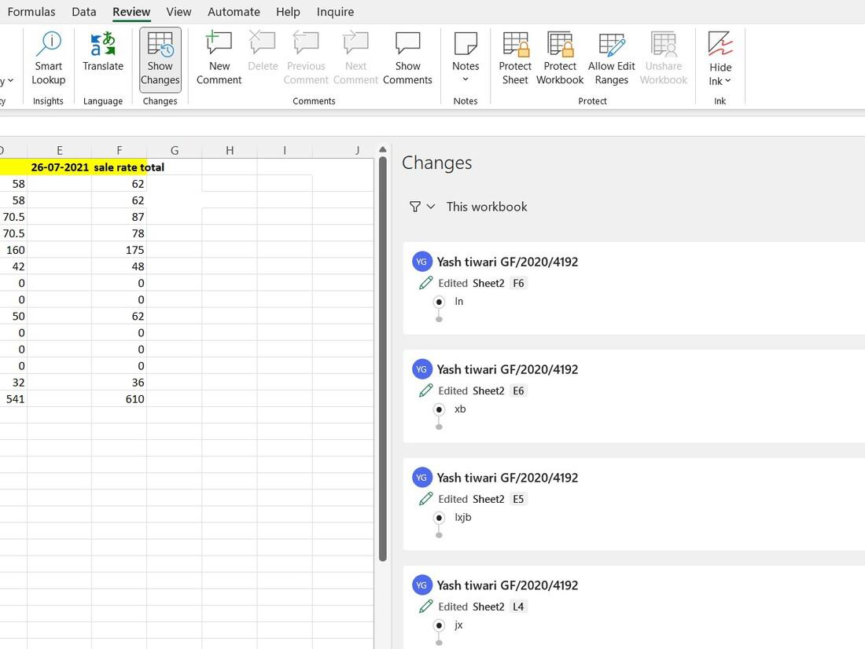The width and height of the screenshot is (865, 649).
Task: Open the Automate tab
Action: pos(234,12)
